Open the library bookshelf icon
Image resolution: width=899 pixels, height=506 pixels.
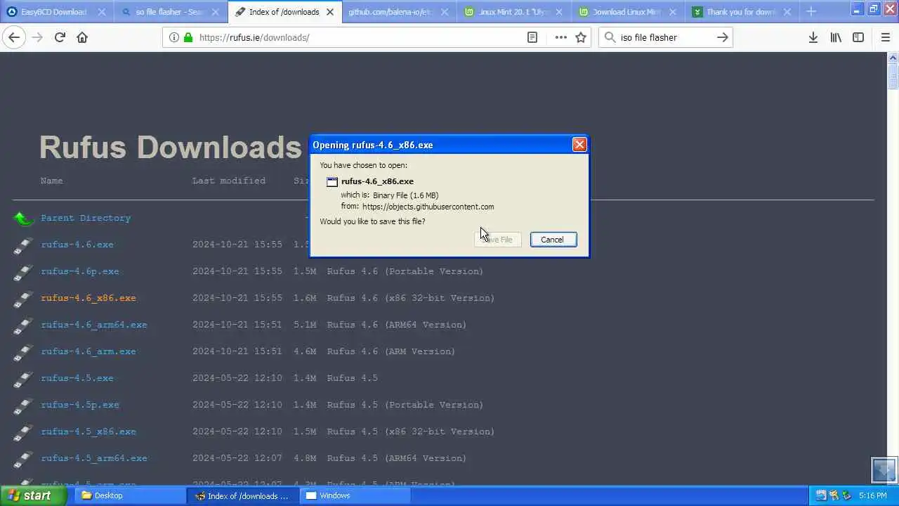(836, 37)
